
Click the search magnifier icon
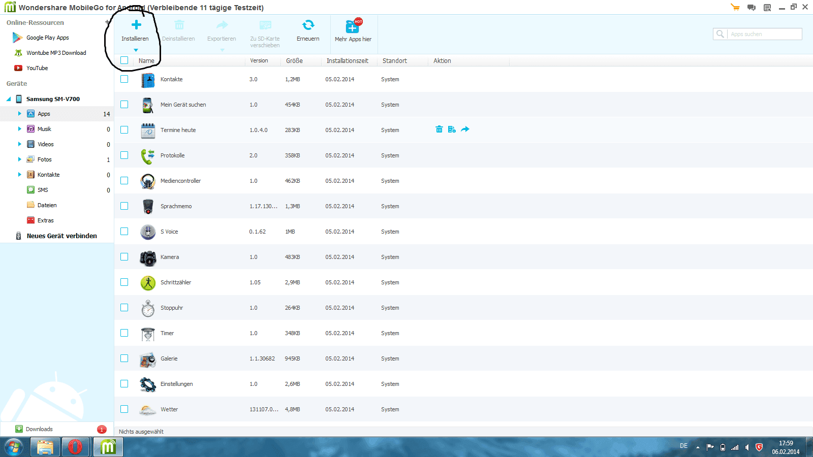[x=720, y=34]
